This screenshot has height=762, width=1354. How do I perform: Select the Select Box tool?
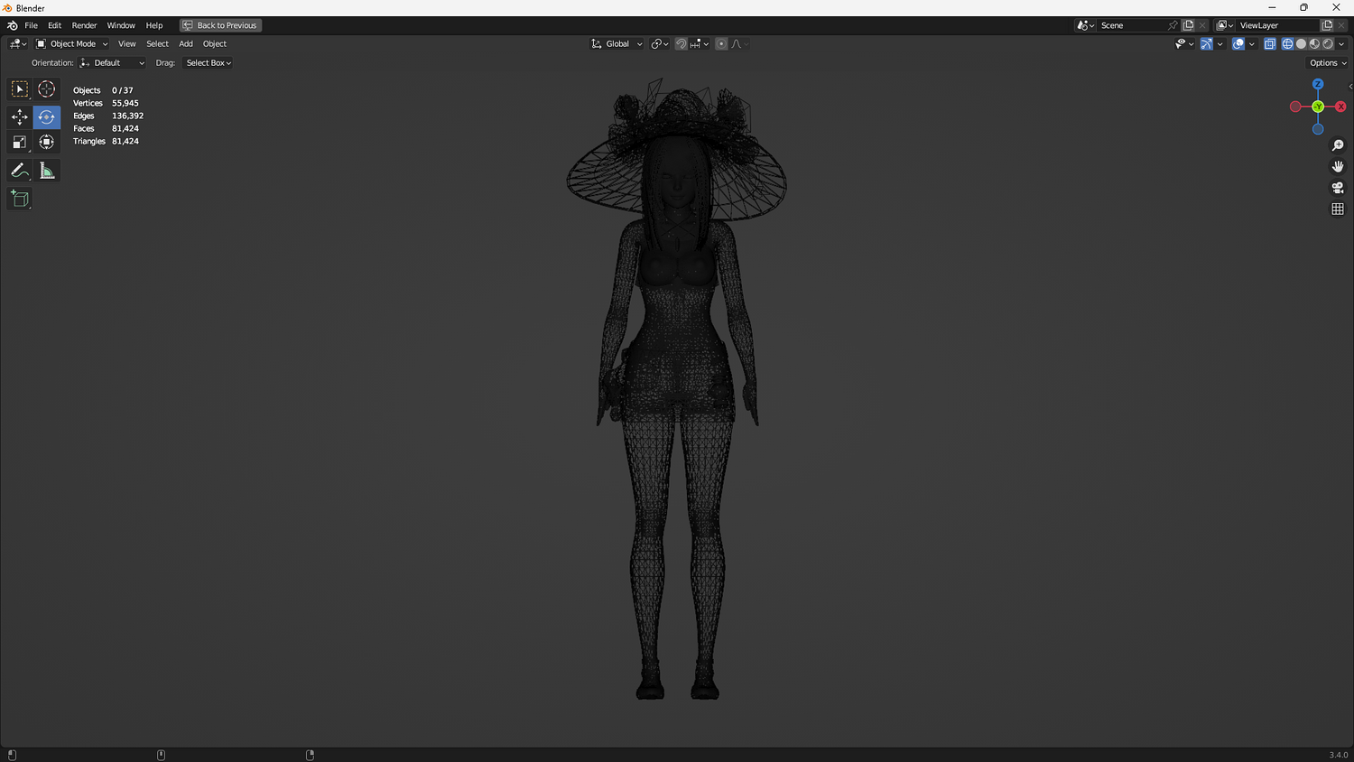point(19,88)
